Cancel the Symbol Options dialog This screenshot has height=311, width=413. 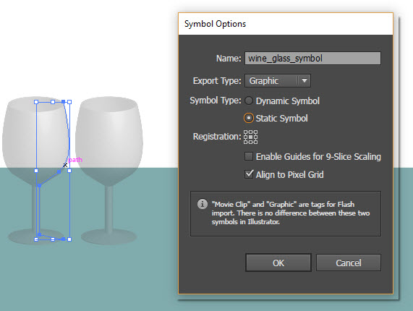tap(348, 263)
